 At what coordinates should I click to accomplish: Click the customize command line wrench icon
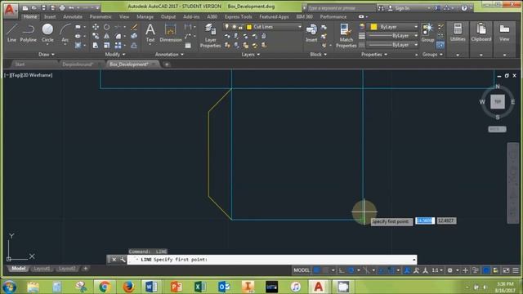123,260
